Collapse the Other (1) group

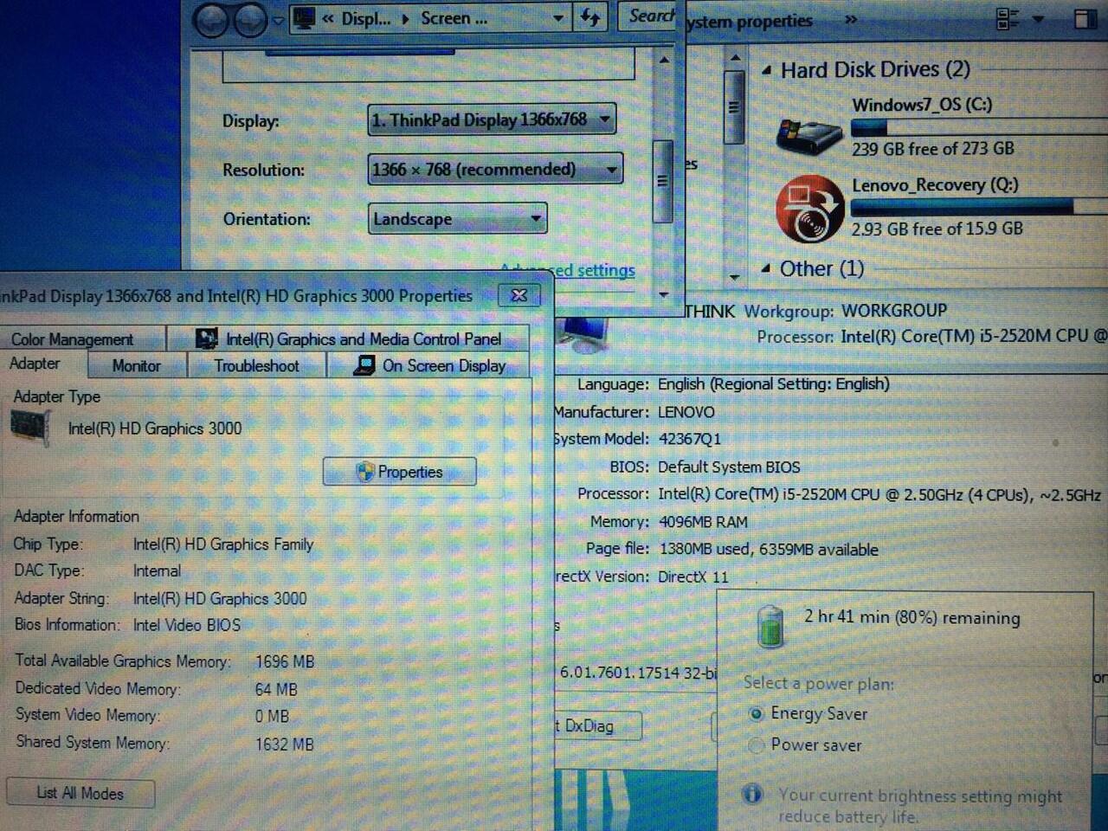click(x=765, y=268)
